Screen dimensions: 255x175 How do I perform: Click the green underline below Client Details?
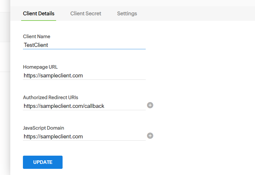39,21
